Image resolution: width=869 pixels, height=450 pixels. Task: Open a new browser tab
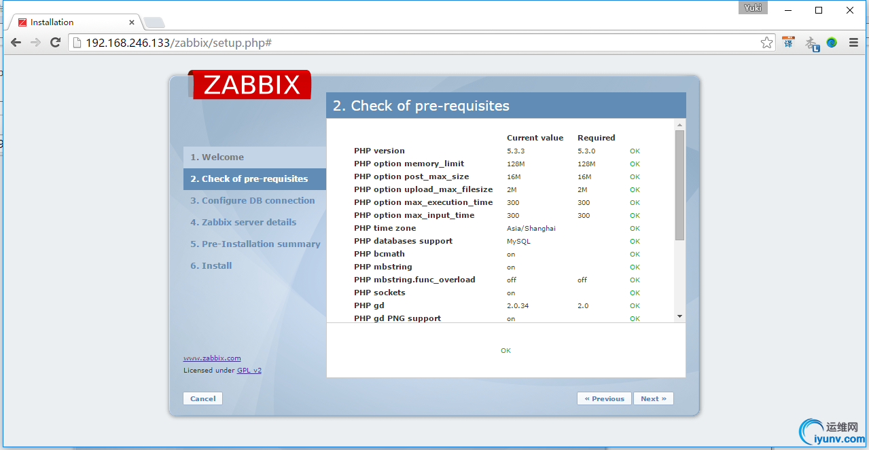[154, 22]
